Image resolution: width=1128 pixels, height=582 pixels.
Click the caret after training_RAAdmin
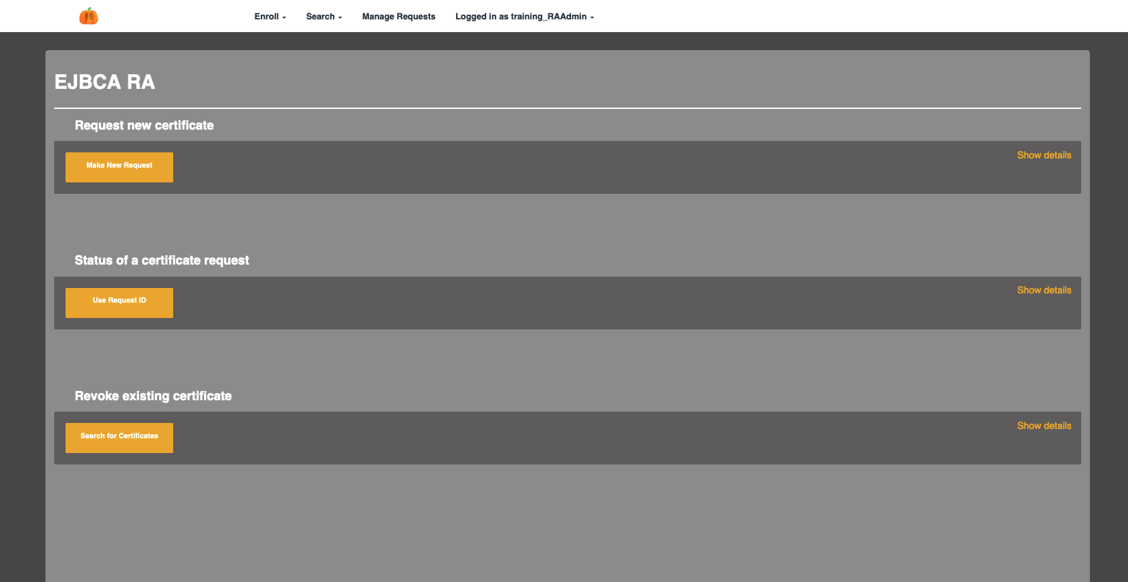point(592,17)
